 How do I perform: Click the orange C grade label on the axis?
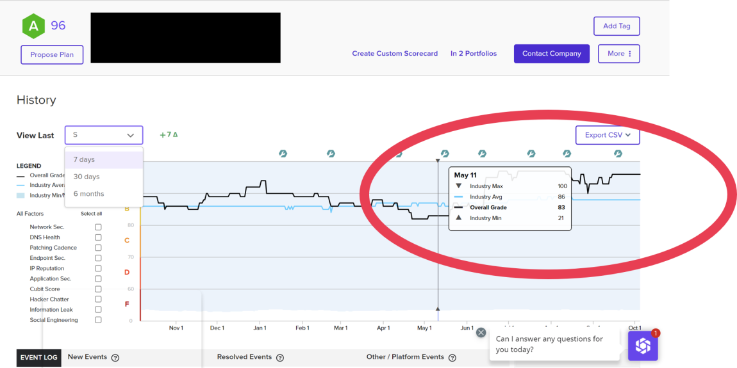click(x=127, y=241)
